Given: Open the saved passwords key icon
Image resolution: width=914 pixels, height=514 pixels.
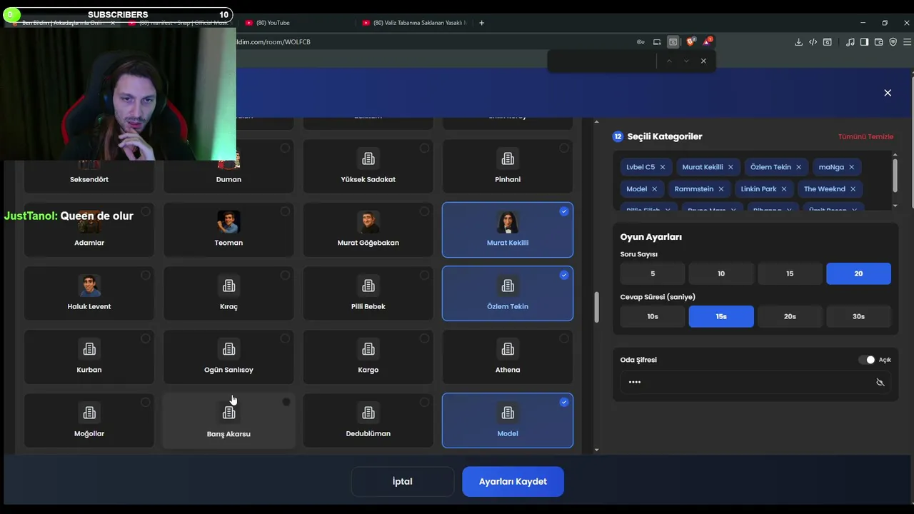Looking at the screenshot, I should [641, 42].
